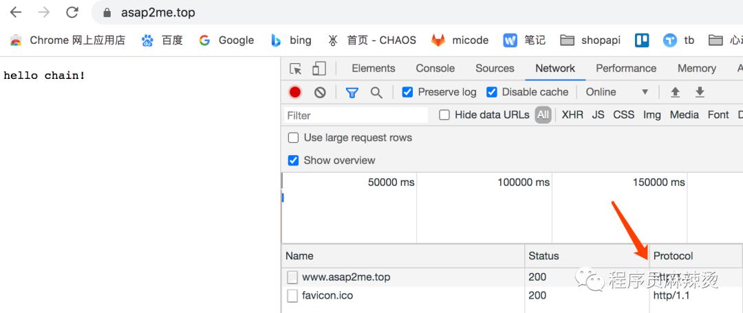The image size is (743, 313).
Task: Select the Network tab
Action: [555, 69]
